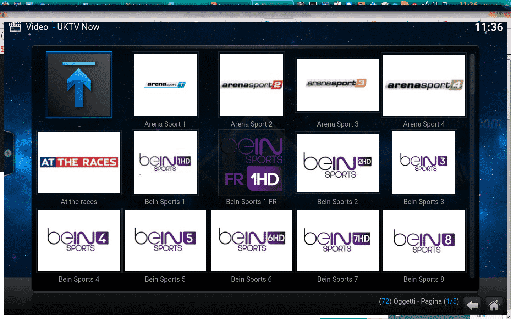
Task: Open the Arena Sport 1 channel thumbnail
Action: point(165,85)
